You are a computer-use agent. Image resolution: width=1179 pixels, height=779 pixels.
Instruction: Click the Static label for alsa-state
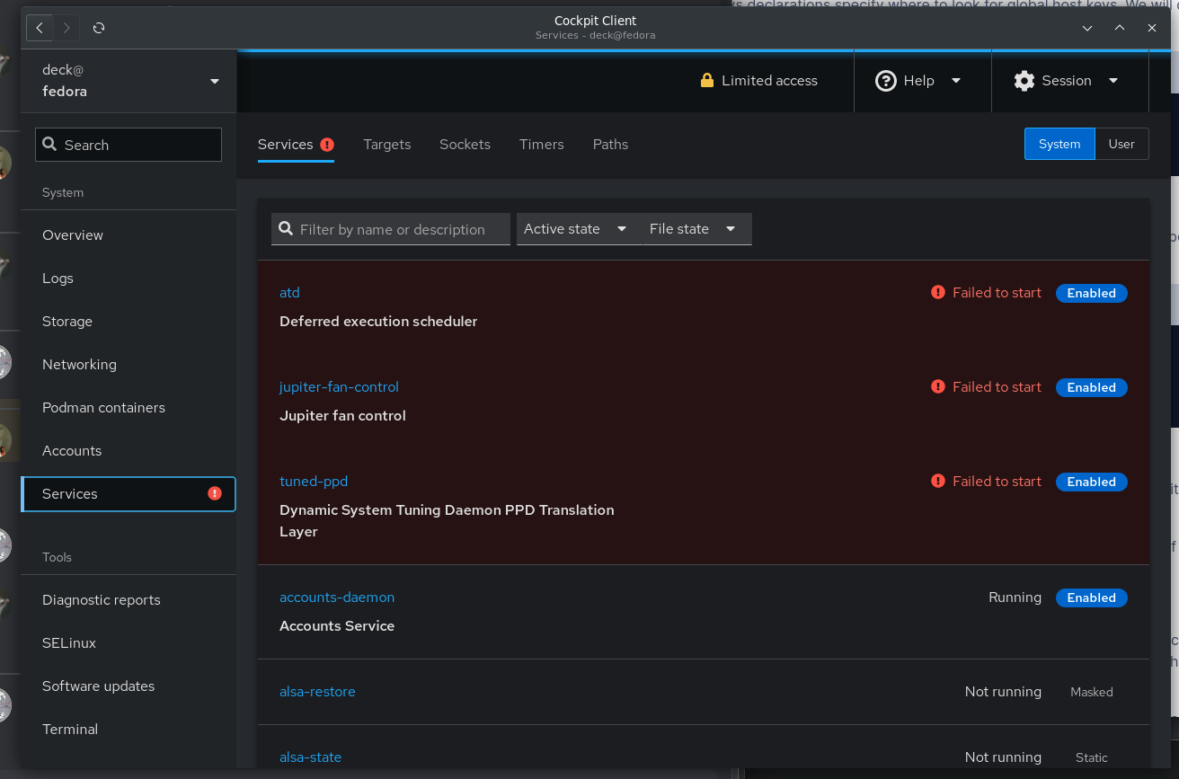point(1092,757)
